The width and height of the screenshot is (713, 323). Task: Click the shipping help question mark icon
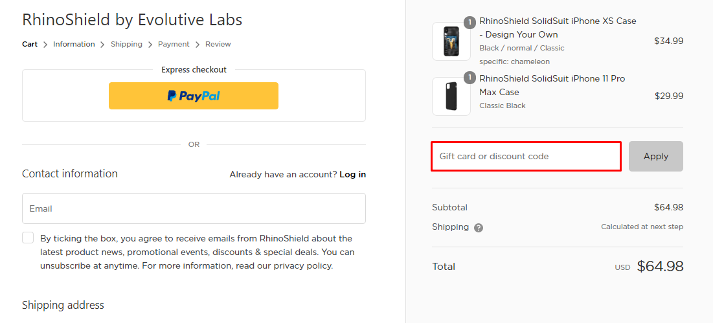(479, 228)
